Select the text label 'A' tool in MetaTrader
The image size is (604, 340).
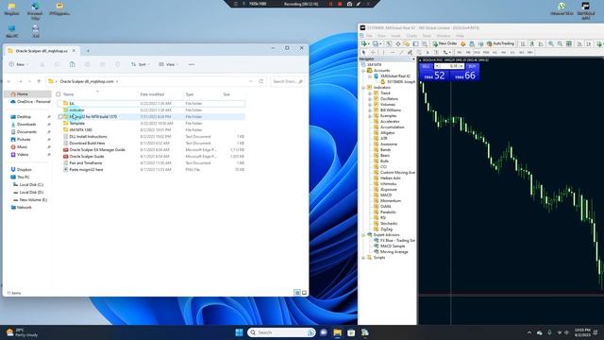(x=428, y=52)
